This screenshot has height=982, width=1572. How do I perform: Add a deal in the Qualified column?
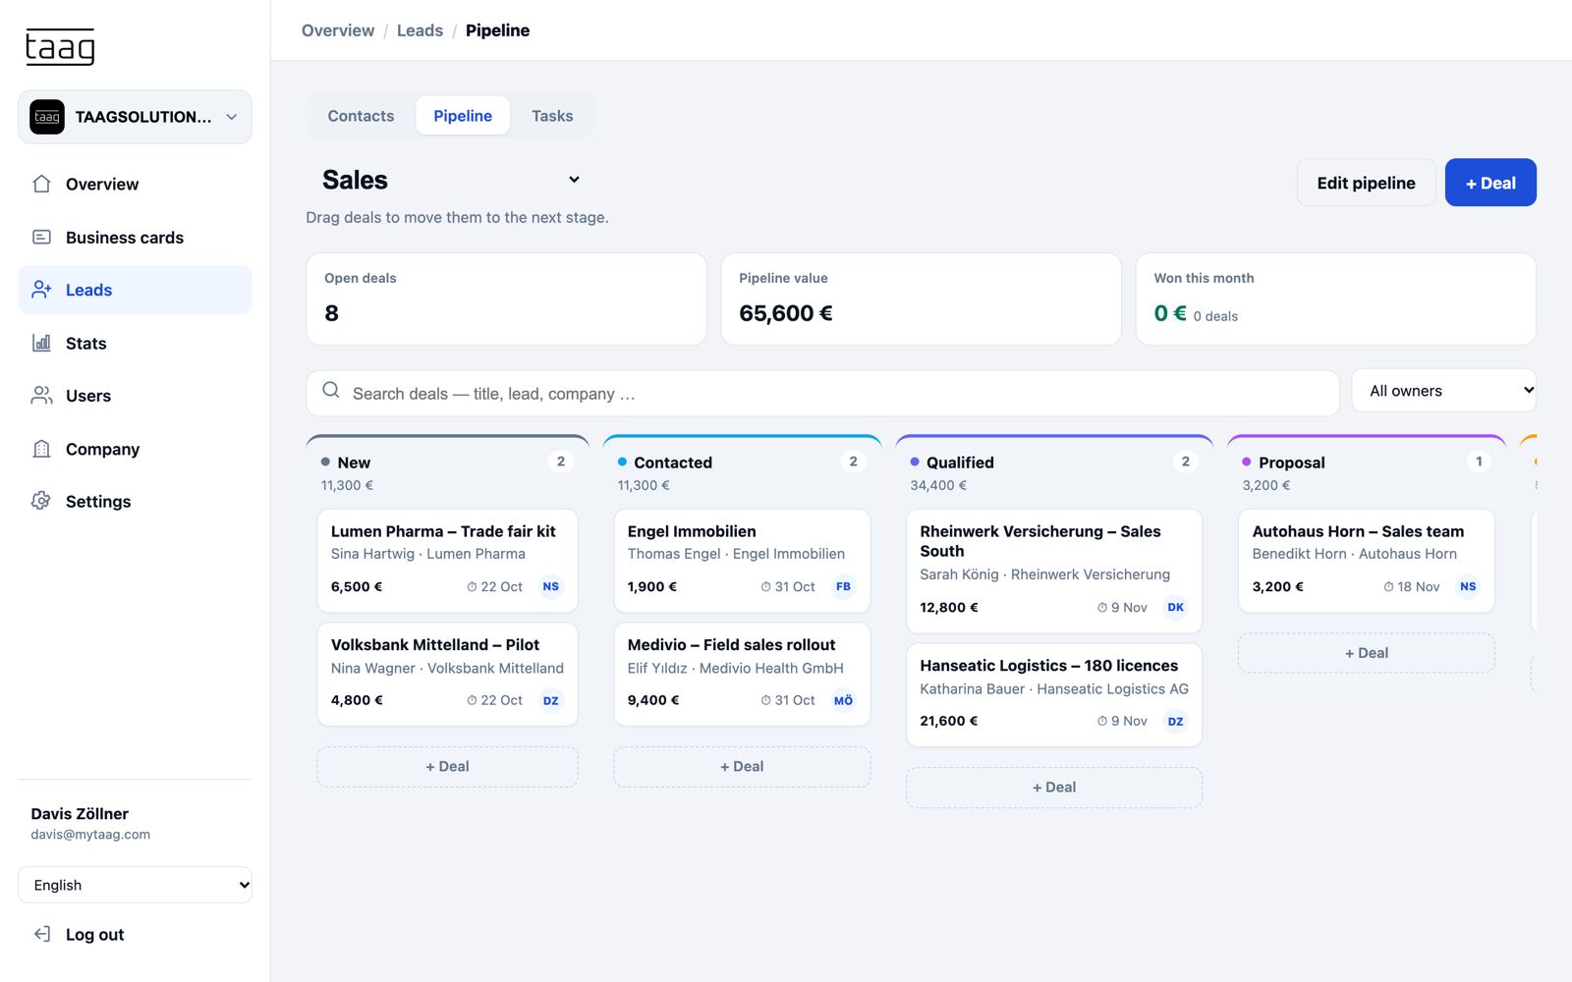tap(1054, 788)
